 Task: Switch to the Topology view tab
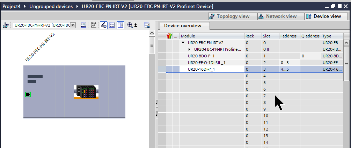232,16
